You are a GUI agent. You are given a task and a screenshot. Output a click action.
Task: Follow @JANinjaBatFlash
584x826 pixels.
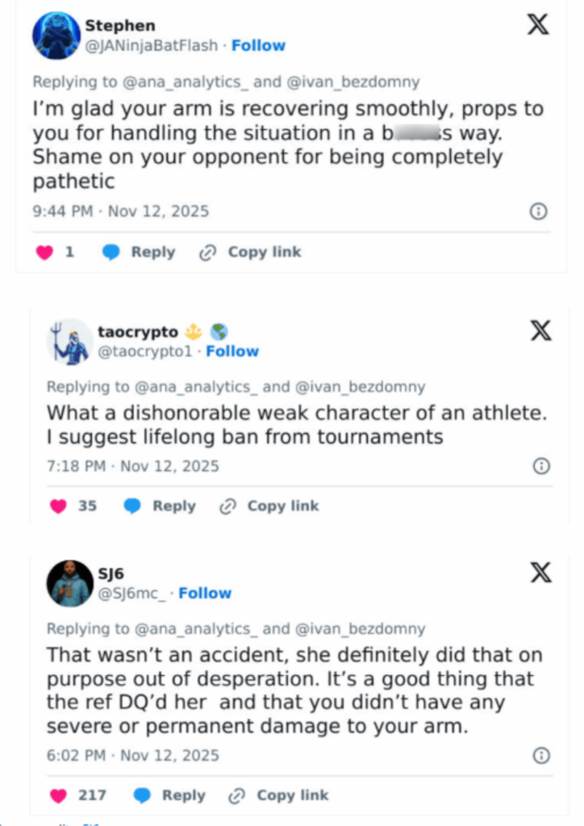click(x=258, y=46)
